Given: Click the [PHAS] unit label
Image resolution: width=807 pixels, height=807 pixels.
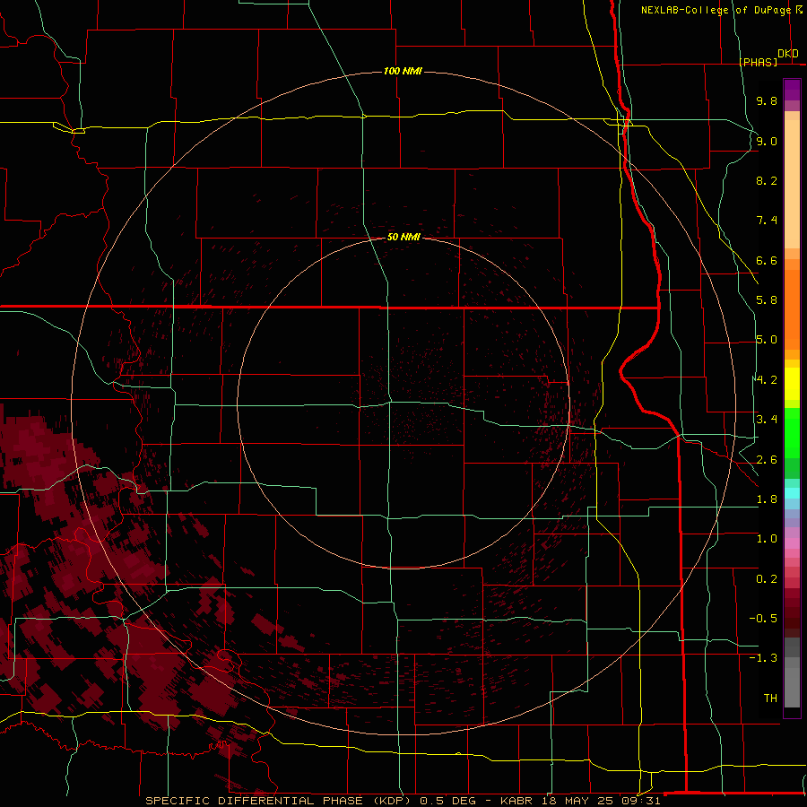Looking at the screenshot, I should pos(758,62).
